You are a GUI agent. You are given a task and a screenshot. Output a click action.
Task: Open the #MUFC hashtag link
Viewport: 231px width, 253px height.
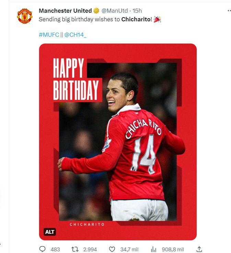[49, 35]
